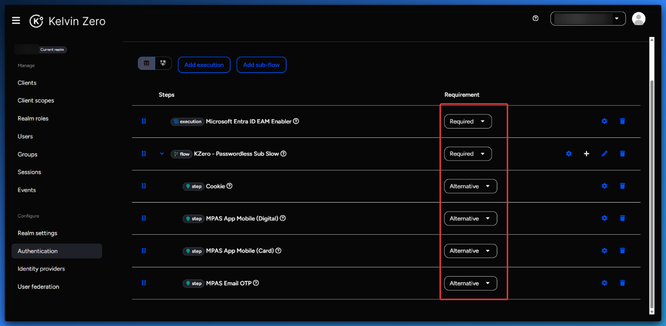666x326 pixels.
Task: Delete the MPAS Email OTP step
Action: tap(622, 283)
